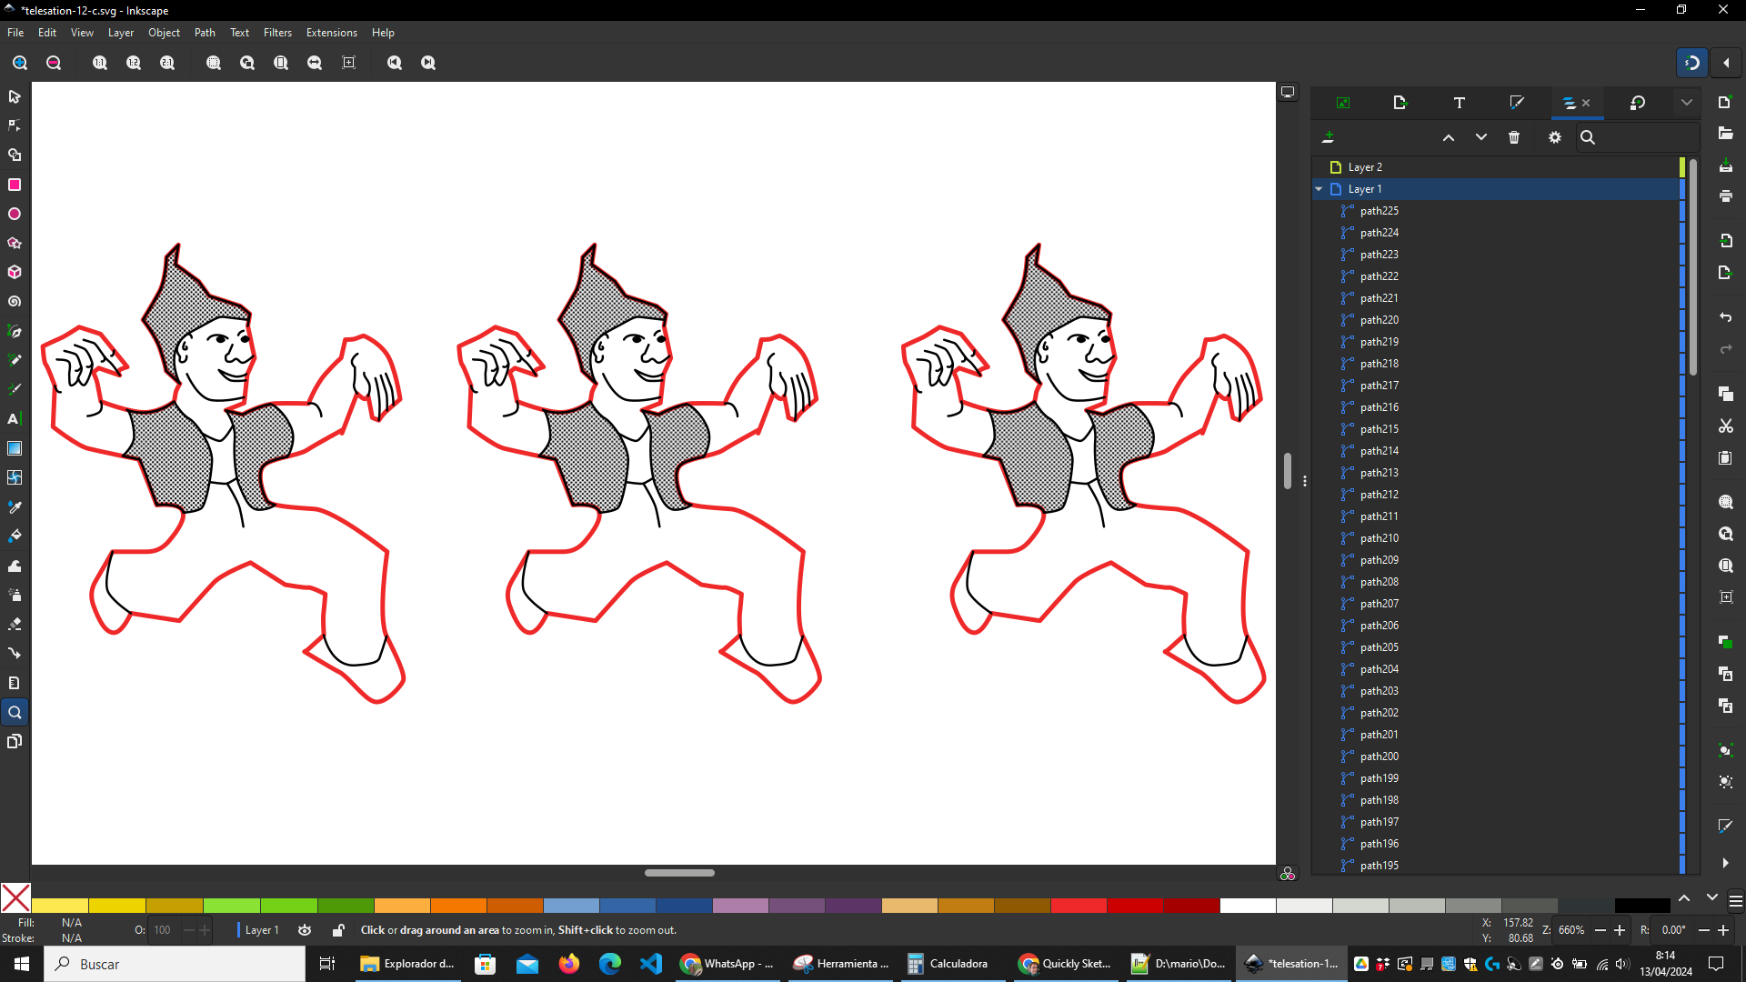
Task: Zoom to fit drawing
Action: pyautogui.click(x=247, y=63)
